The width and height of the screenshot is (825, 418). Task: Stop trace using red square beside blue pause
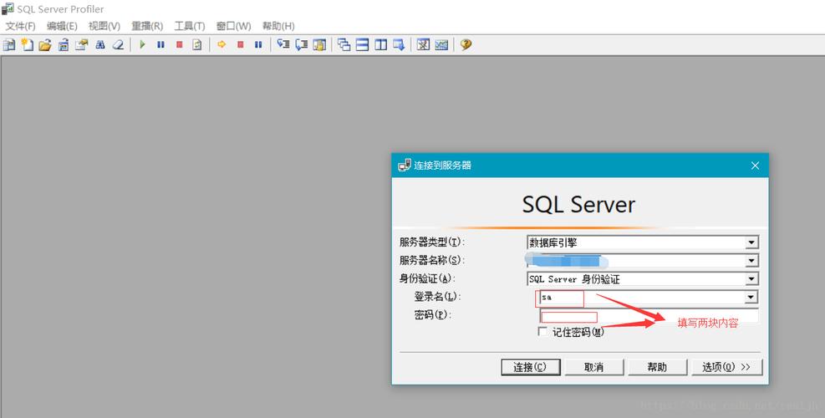click(x=179, y=45)
